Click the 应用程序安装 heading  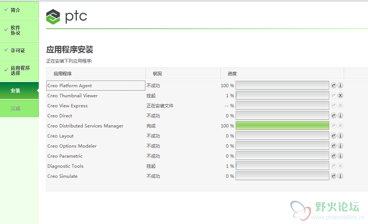click(70, 50)
